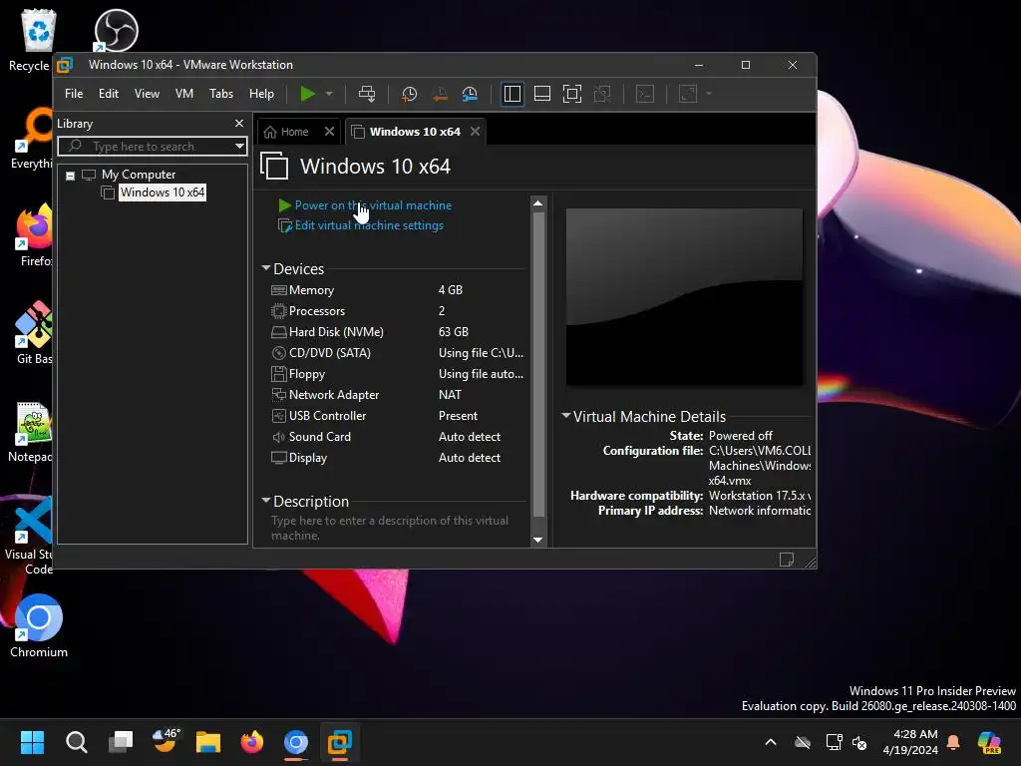Image resolution: width=1021 pixels, height=766 pixels.
Task: Select Windows 10 x64 in library tree
Action: point(163,192)
